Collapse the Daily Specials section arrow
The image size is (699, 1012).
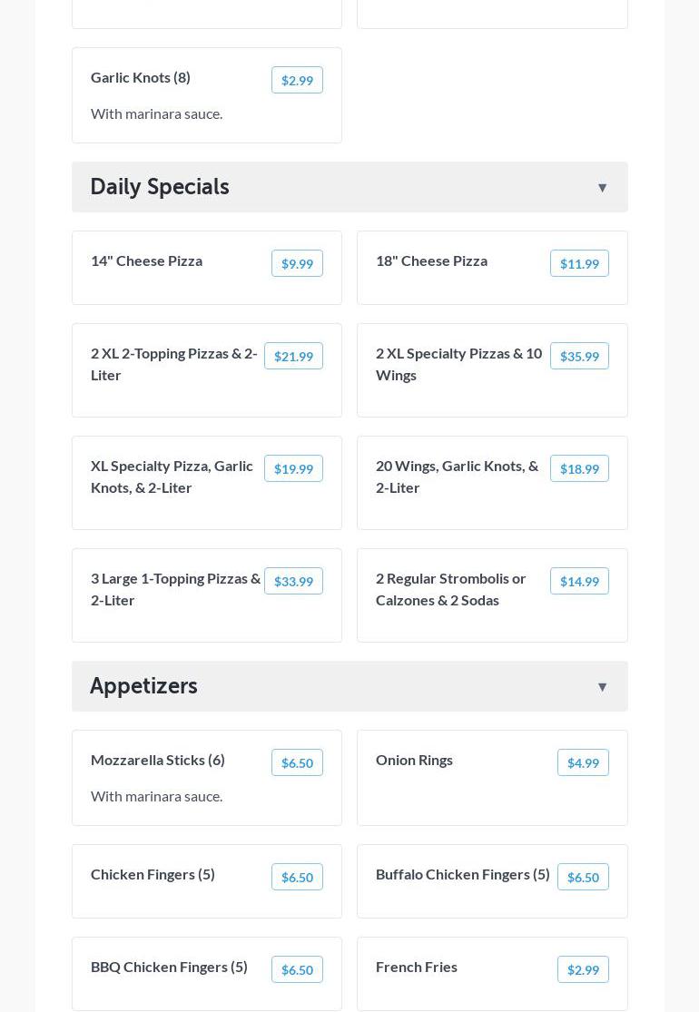tap(602, 188)
